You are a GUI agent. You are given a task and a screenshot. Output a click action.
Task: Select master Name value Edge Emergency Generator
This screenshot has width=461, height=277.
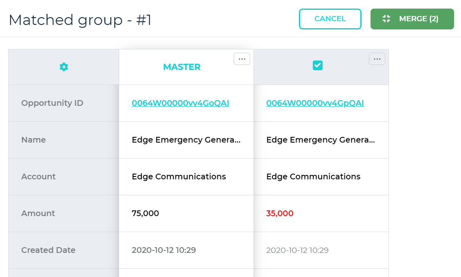[x=186, y=140]
